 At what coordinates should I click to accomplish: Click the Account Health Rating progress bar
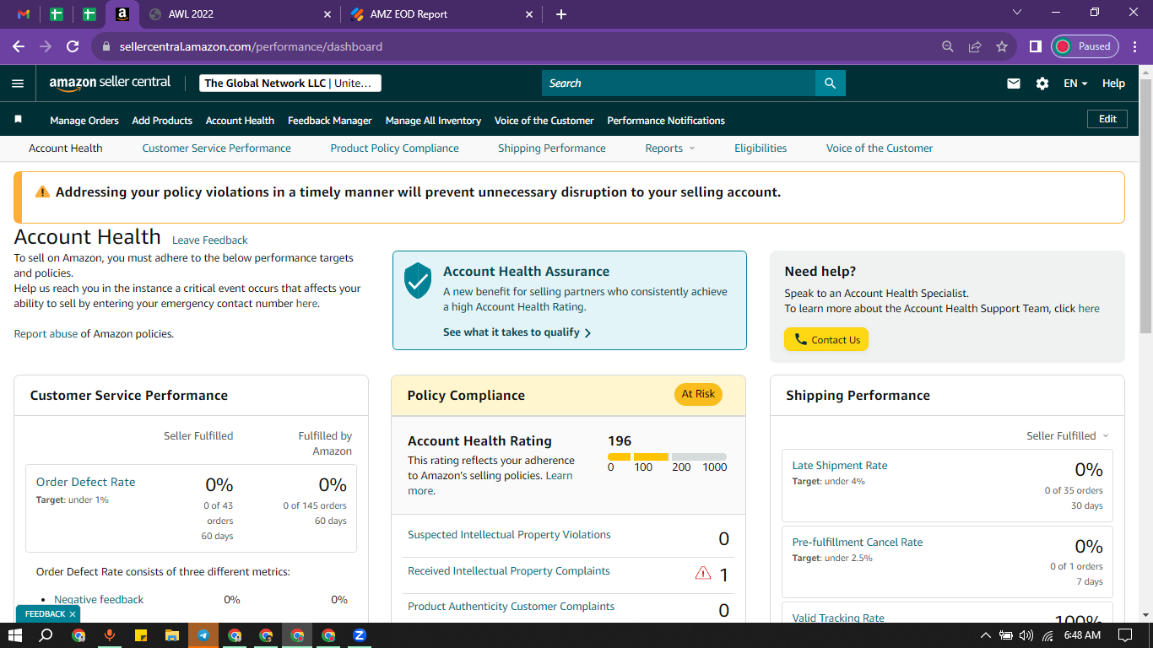(667, 456)
